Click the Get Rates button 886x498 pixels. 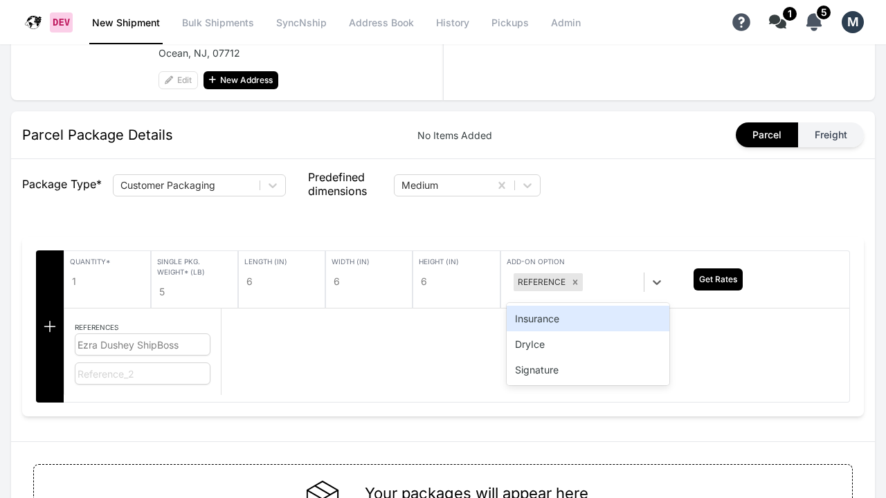tap(718, 279)
